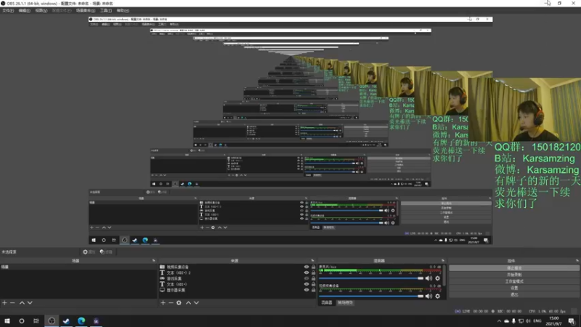Open the 视图(V) menu
The width and height of the screenshot is (581, 327).
41,11
